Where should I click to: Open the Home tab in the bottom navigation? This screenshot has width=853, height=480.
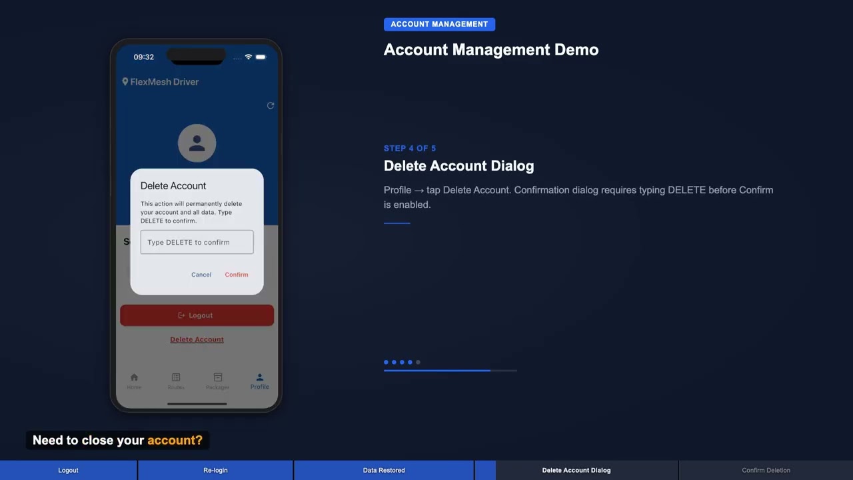pos(134,381)
